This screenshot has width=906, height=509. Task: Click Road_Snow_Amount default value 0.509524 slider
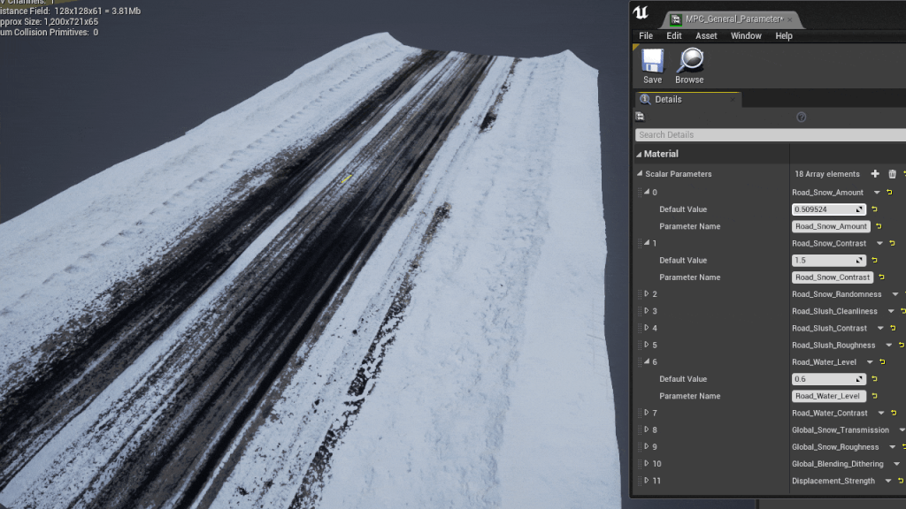828,209
